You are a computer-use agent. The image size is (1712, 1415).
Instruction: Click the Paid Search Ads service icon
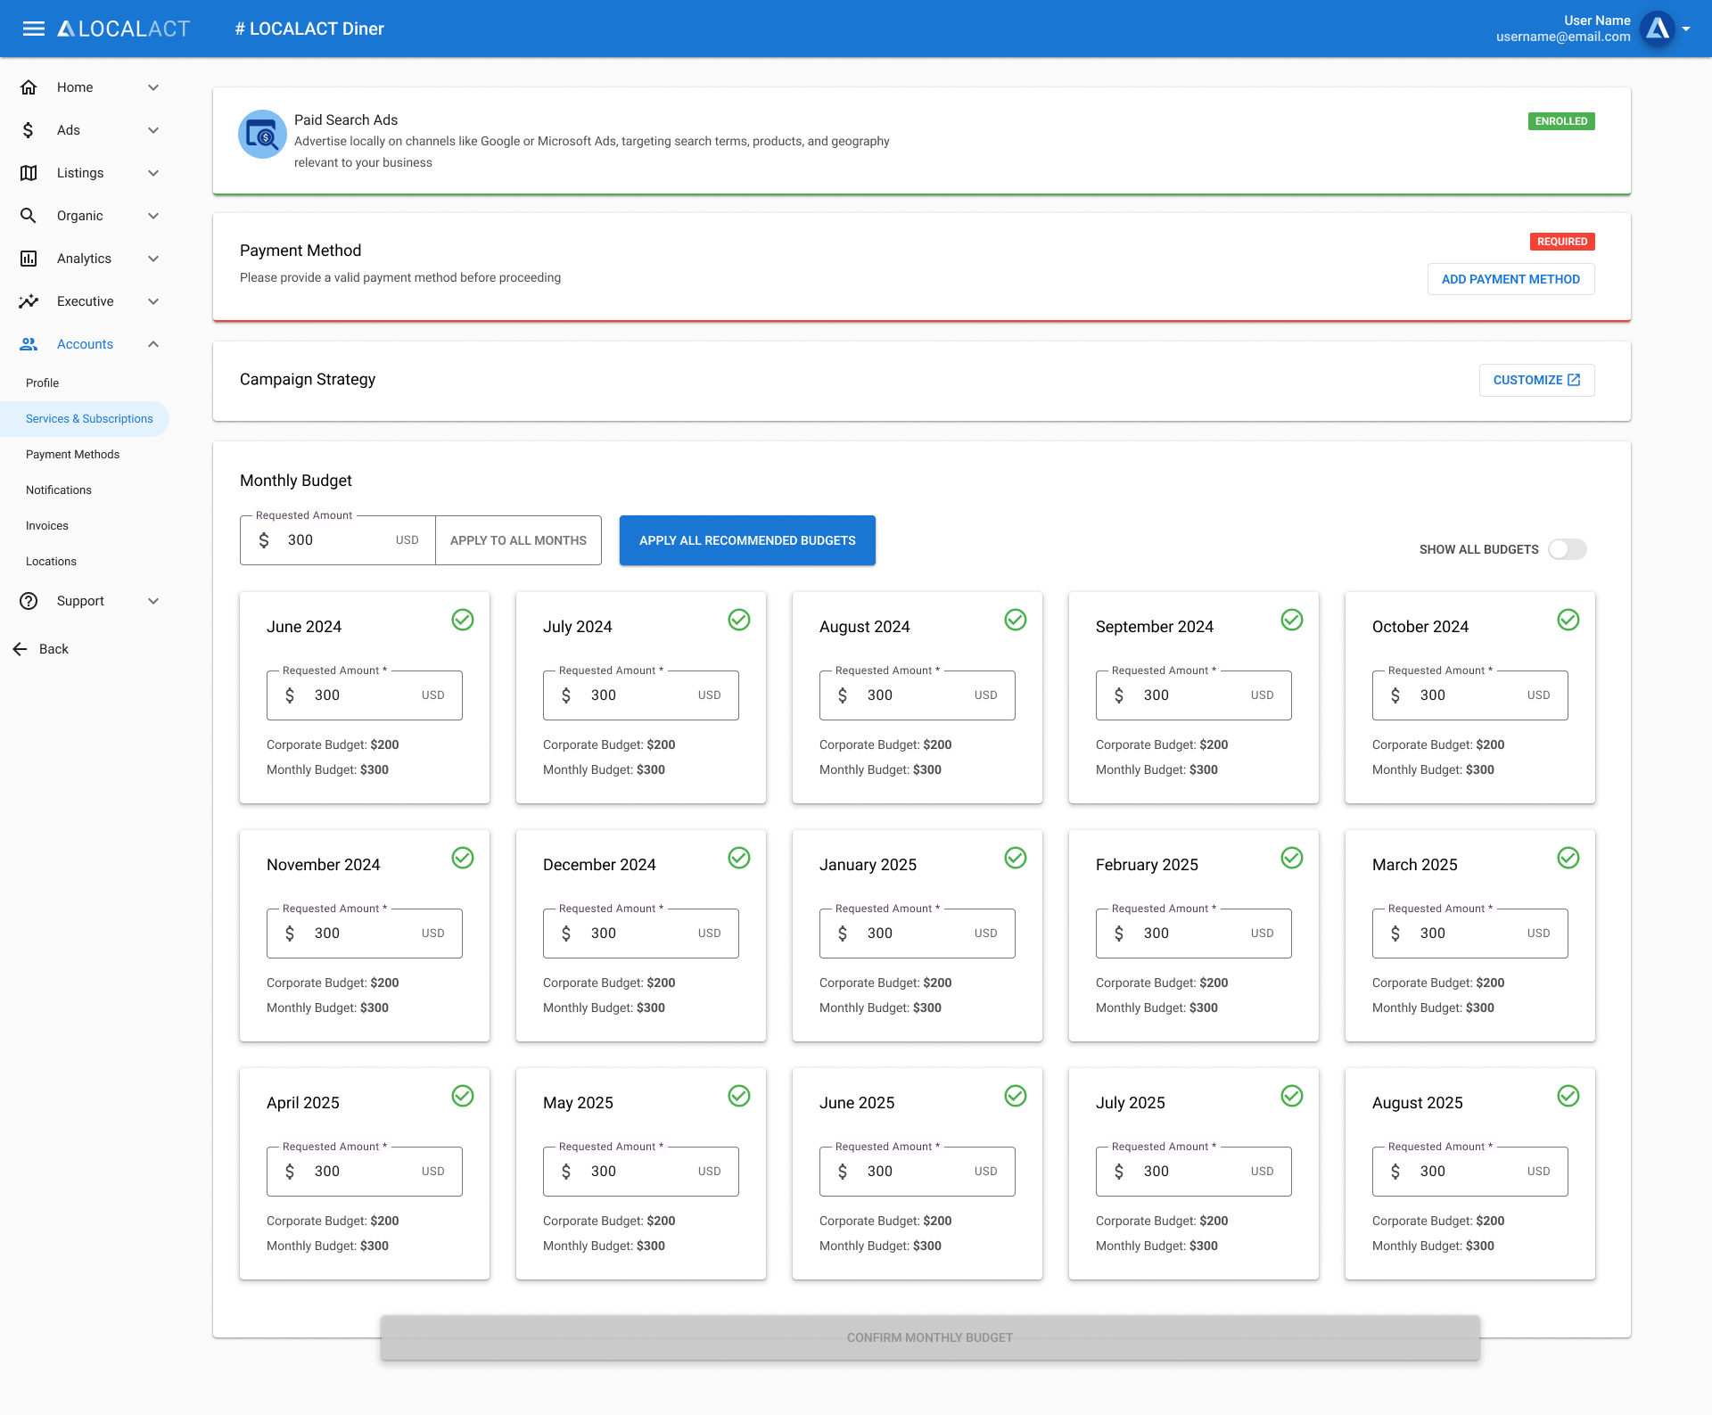click(262, 135)
